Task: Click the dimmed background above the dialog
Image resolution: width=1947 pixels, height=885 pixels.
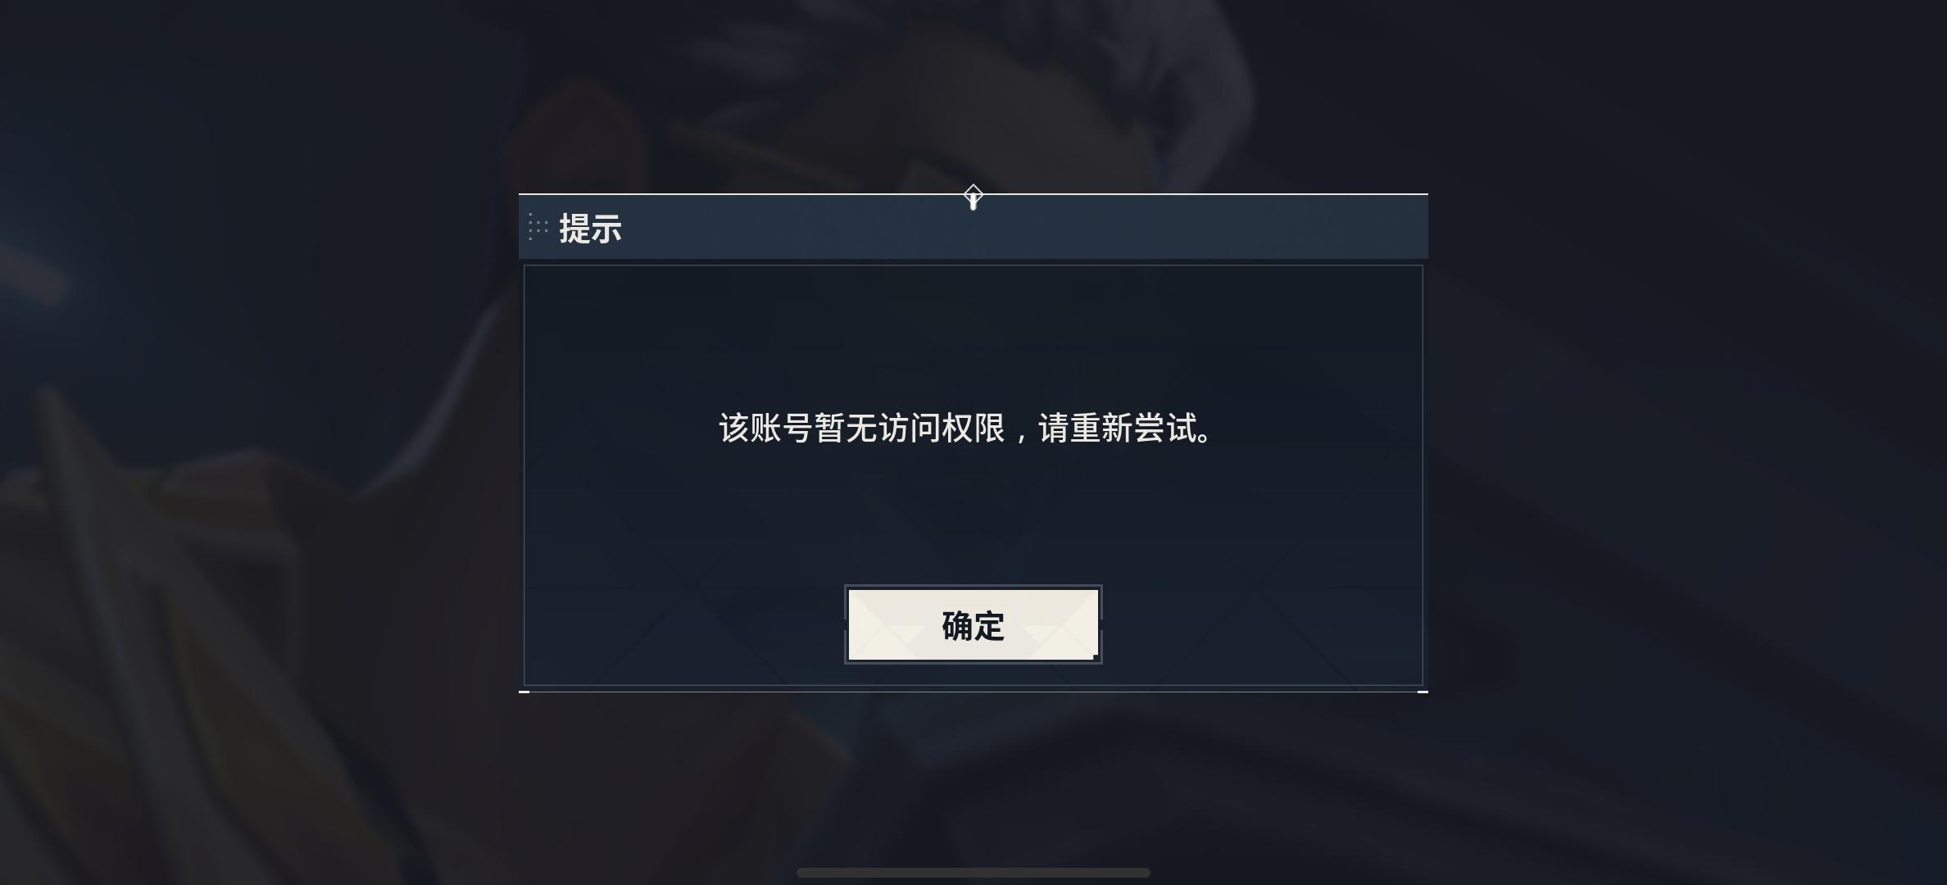Action: coord(973,90)
